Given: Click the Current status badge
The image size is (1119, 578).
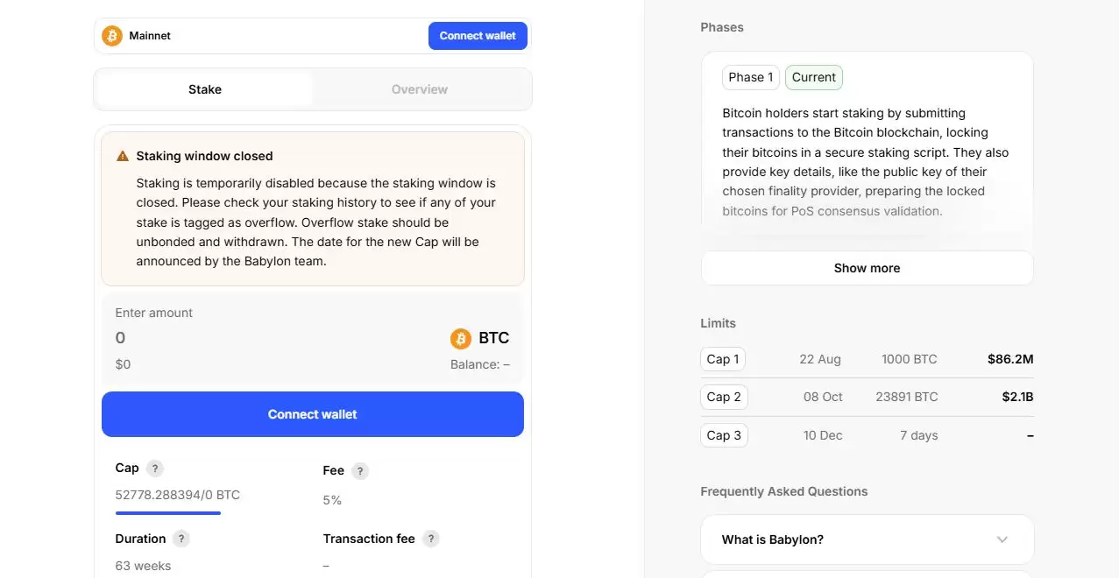Looking at the screenshot, I should click(x=813, y=77).
